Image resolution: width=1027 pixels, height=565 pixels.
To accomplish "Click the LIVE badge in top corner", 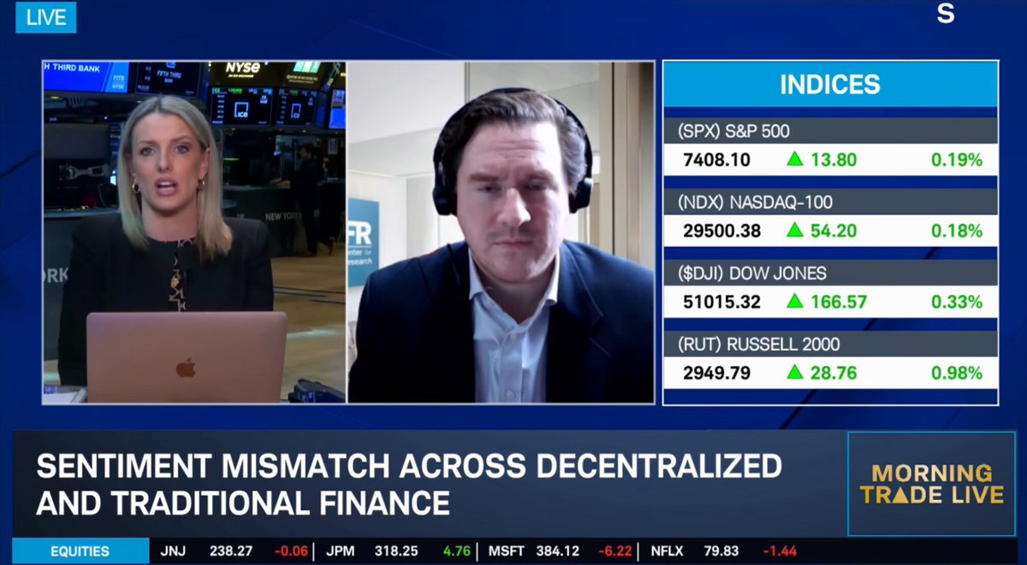I will pyautogui.click(x=45, y=17).
